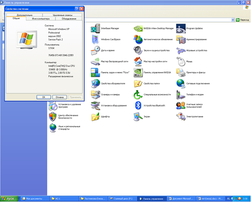Switch to Съемный диск (F:) taskbar item
Screen dimensions: 251x202
(122, 199)
